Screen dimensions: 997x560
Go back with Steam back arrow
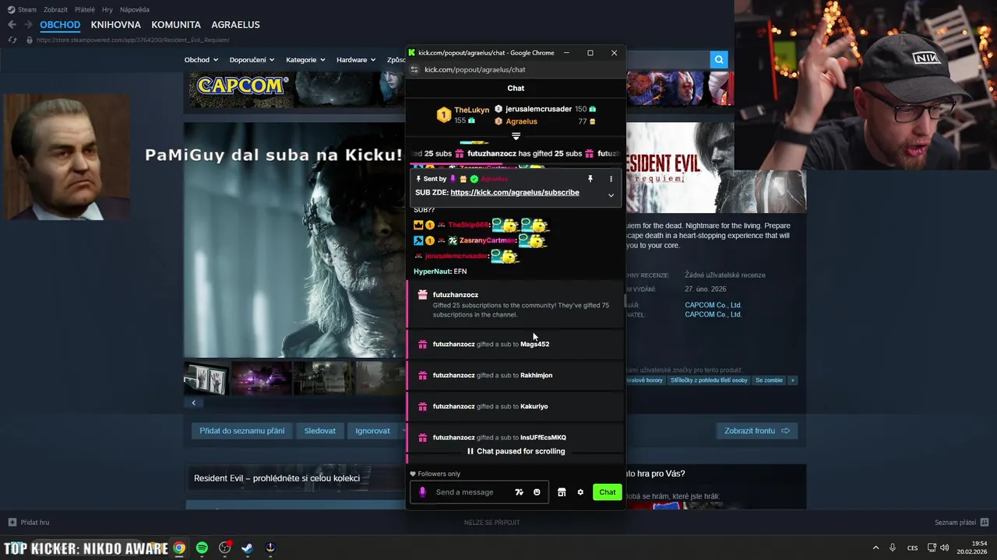(12, 24)
